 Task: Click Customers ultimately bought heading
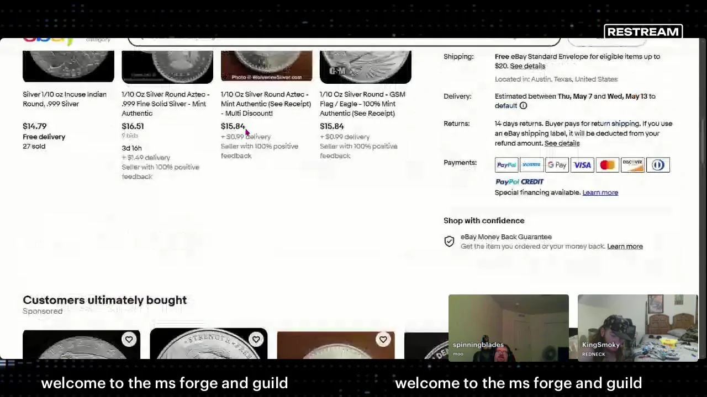point(105,300)
